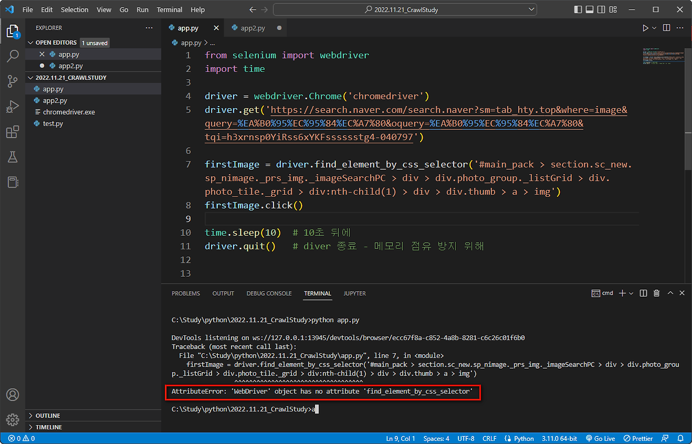Open the Search view
This screenshot has width=692, height=444.
pyautogui.click(x=13, y=56)
